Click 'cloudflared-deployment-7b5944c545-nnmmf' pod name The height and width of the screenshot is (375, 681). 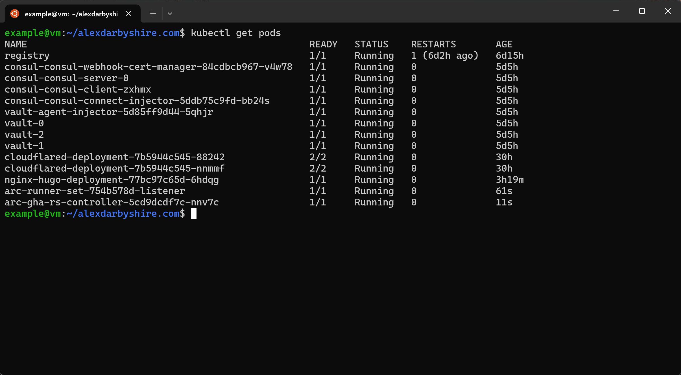[x=115, y=168]
